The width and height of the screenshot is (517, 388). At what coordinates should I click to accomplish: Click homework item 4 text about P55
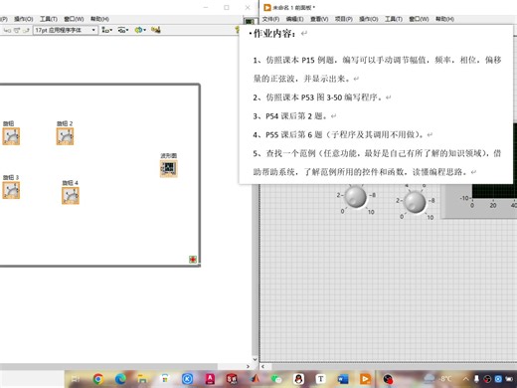[338, 134]
